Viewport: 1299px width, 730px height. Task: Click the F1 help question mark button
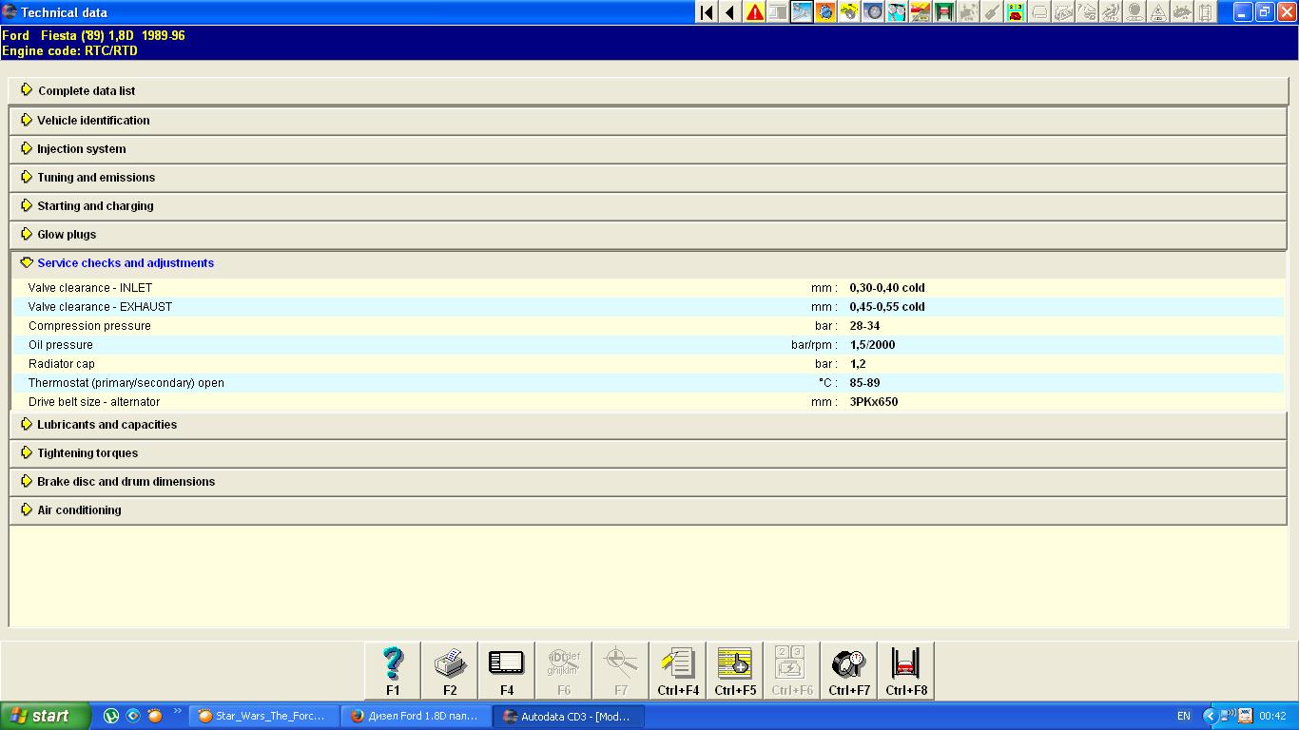(393, 670)
